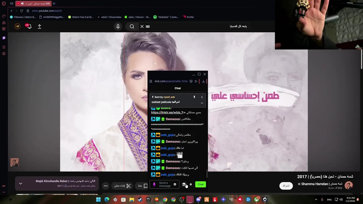Open the ryoof_sxb username in the pinned message
Screen dimensions: 363x204
click(169, 97)
